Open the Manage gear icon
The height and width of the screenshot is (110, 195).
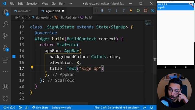click(x=5, y=98)
